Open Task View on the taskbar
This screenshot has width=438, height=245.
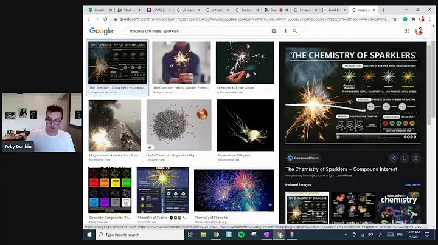coord(190,235)
